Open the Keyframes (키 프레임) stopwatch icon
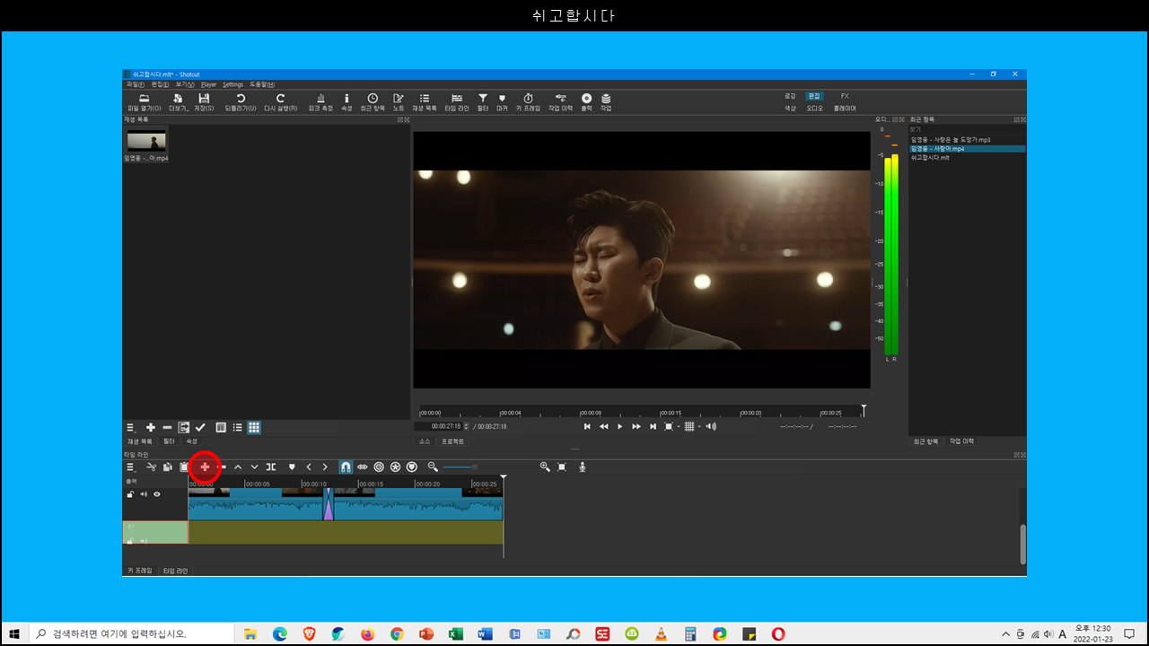 point(529,98)
